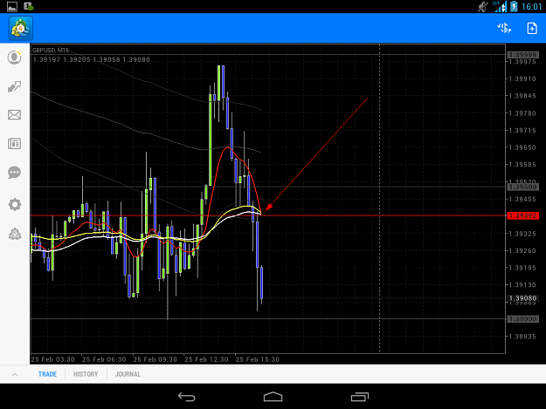
Task: Tap the MetaTrader 4 app logo
Action: 21,28
